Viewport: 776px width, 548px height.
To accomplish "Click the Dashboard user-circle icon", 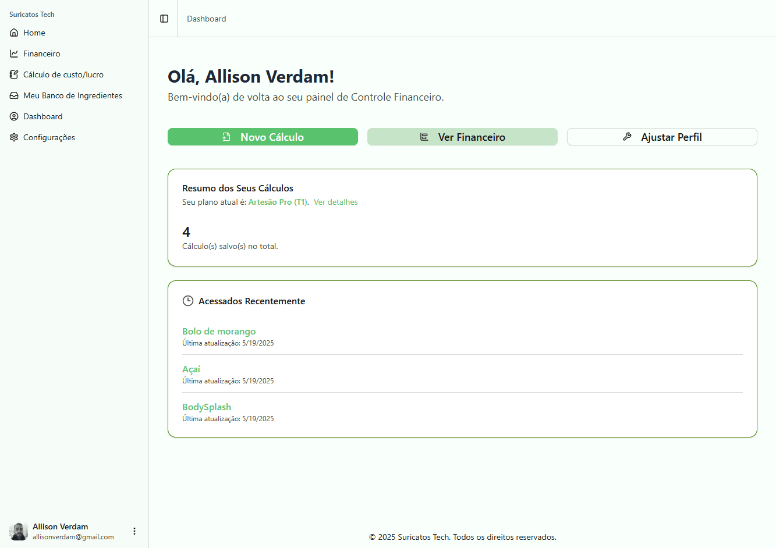I will click(14, 116).
